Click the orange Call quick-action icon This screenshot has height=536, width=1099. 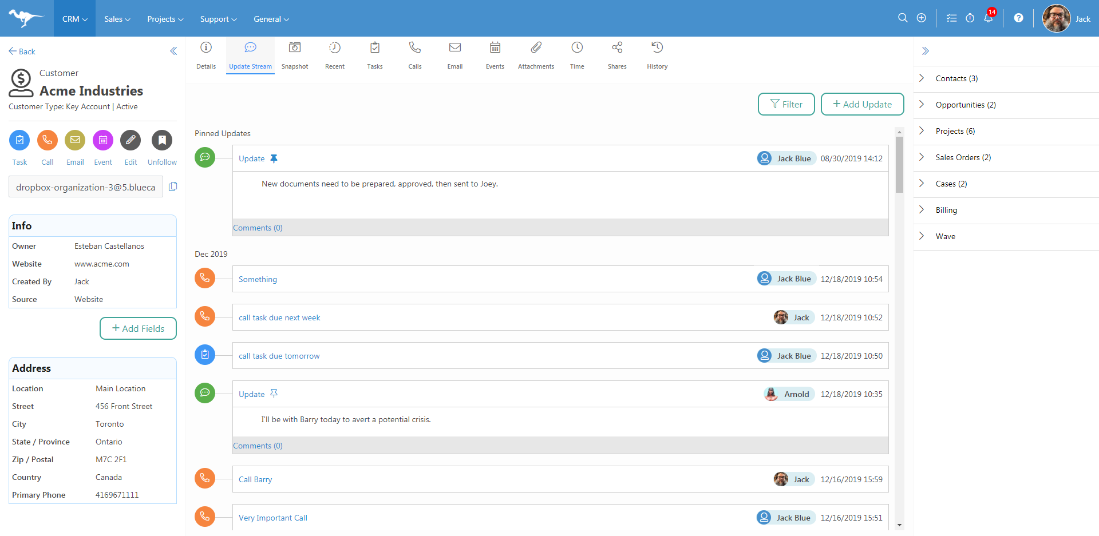[48, 140]
